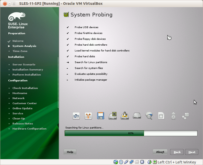The width and height of the screenshot is (203, 165).
Task: Click the System Probing header chip icon
Action: (66, 14)
